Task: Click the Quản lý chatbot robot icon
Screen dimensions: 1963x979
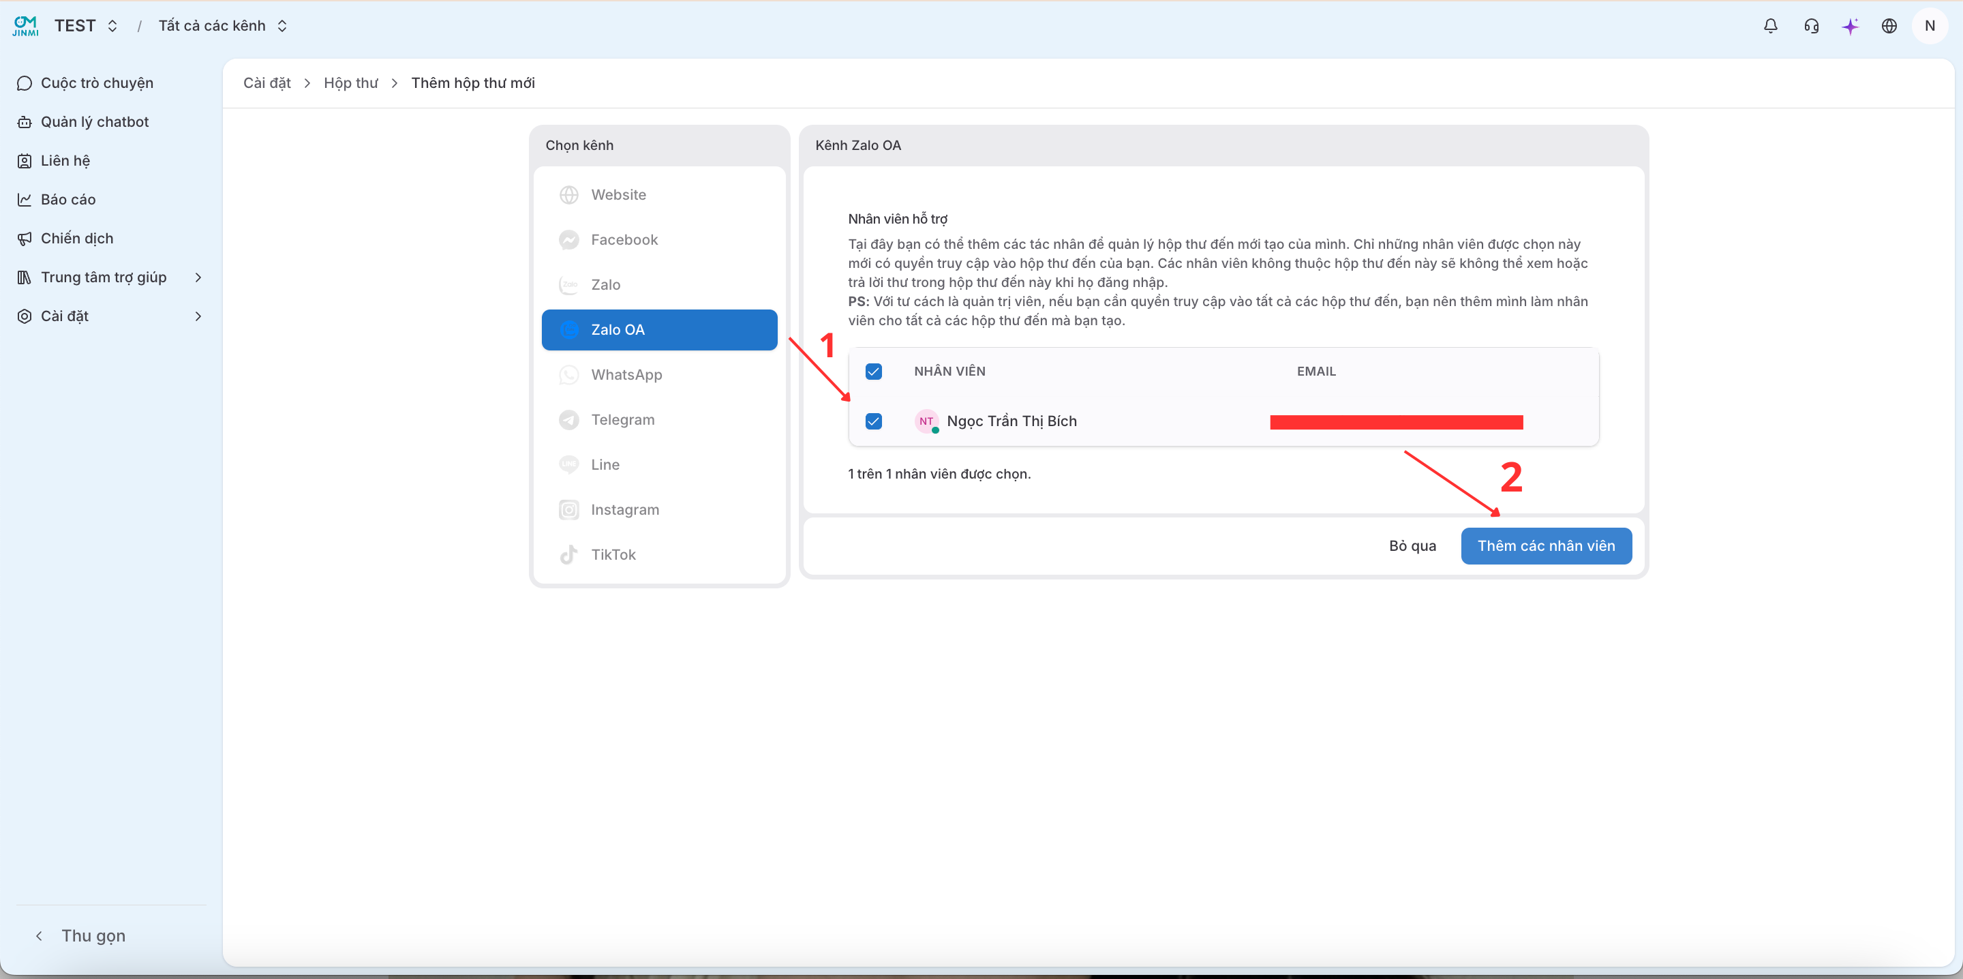Action: click(25, 122)
